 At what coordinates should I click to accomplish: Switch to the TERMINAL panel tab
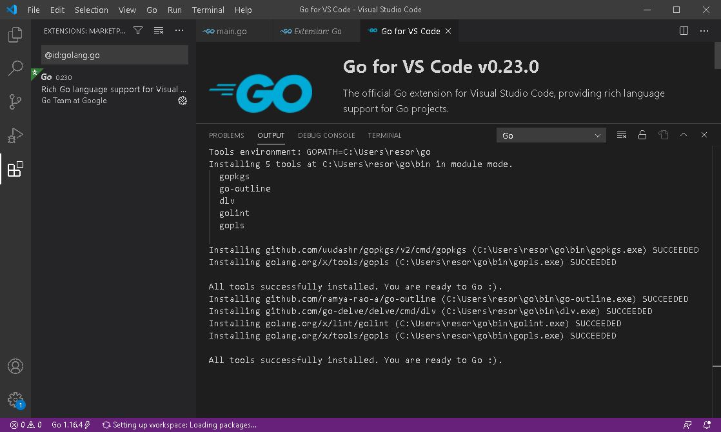coord(384,135)
